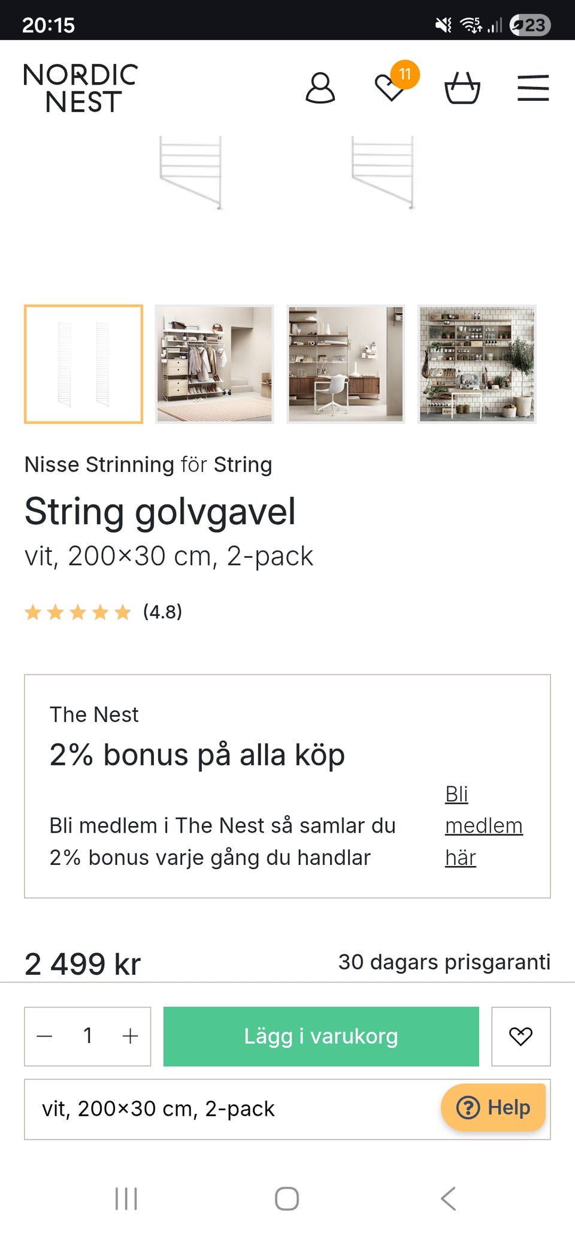Open Bli medlem här link

tap(483, 826)
